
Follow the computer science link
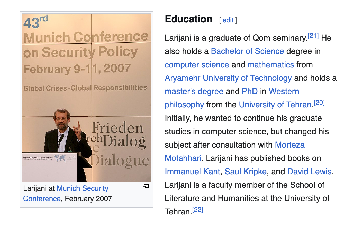click(x=197, y=65)
